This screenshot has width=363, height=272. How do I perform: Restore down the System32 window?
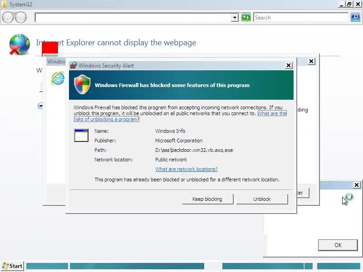coord(349,5)
